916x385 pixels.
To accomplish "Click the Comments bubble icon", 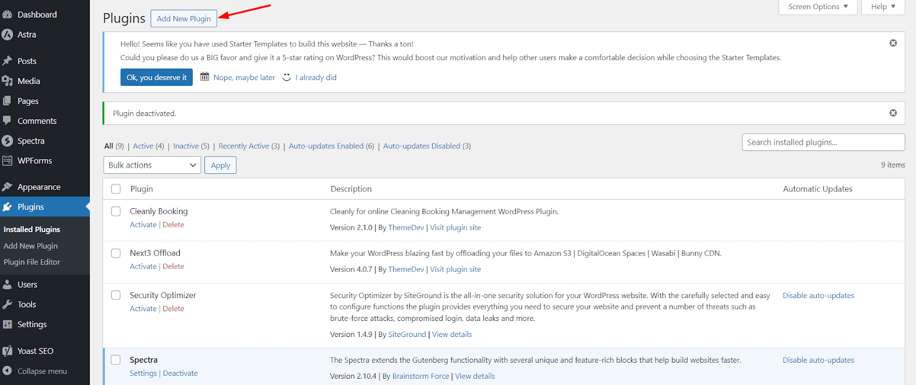I will (x=7, y=121).
